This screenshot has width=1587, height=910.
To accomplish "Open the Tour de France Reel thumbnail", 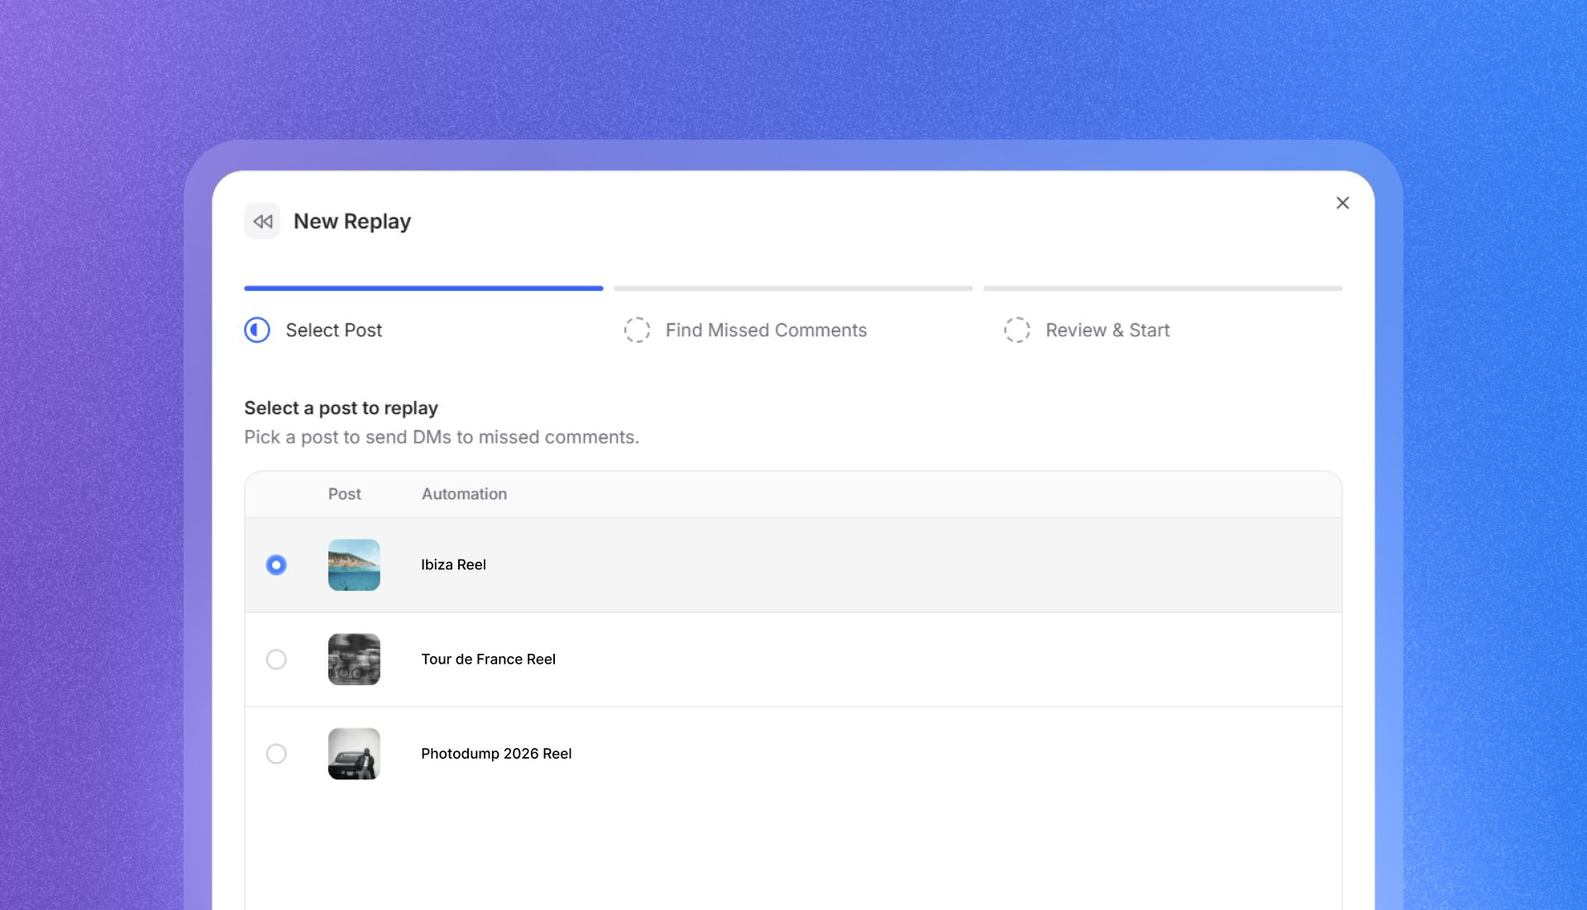I will coord(354,659).
